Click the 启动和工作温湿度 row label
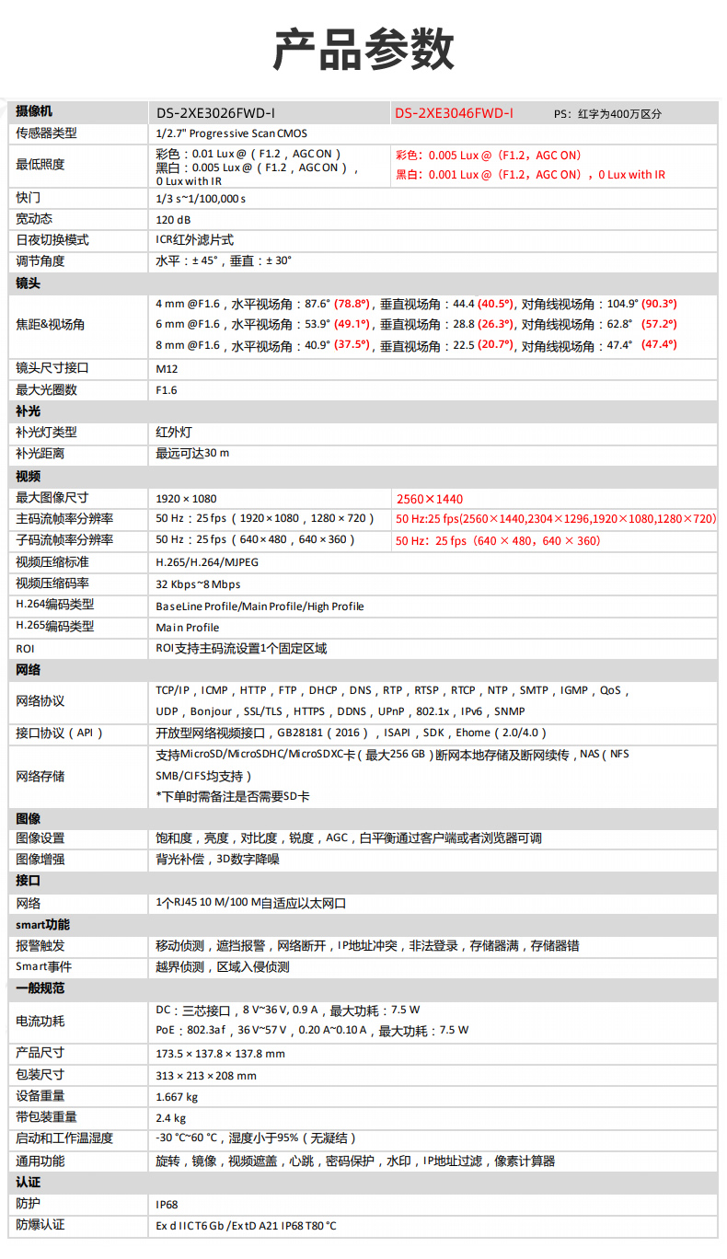727x1259 pixels. pos(64,1138)
